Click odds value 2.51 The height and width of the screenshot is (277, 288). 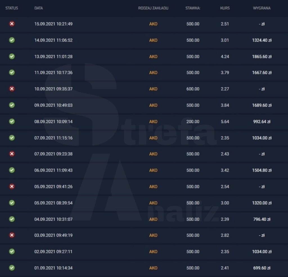pos(225,24)
